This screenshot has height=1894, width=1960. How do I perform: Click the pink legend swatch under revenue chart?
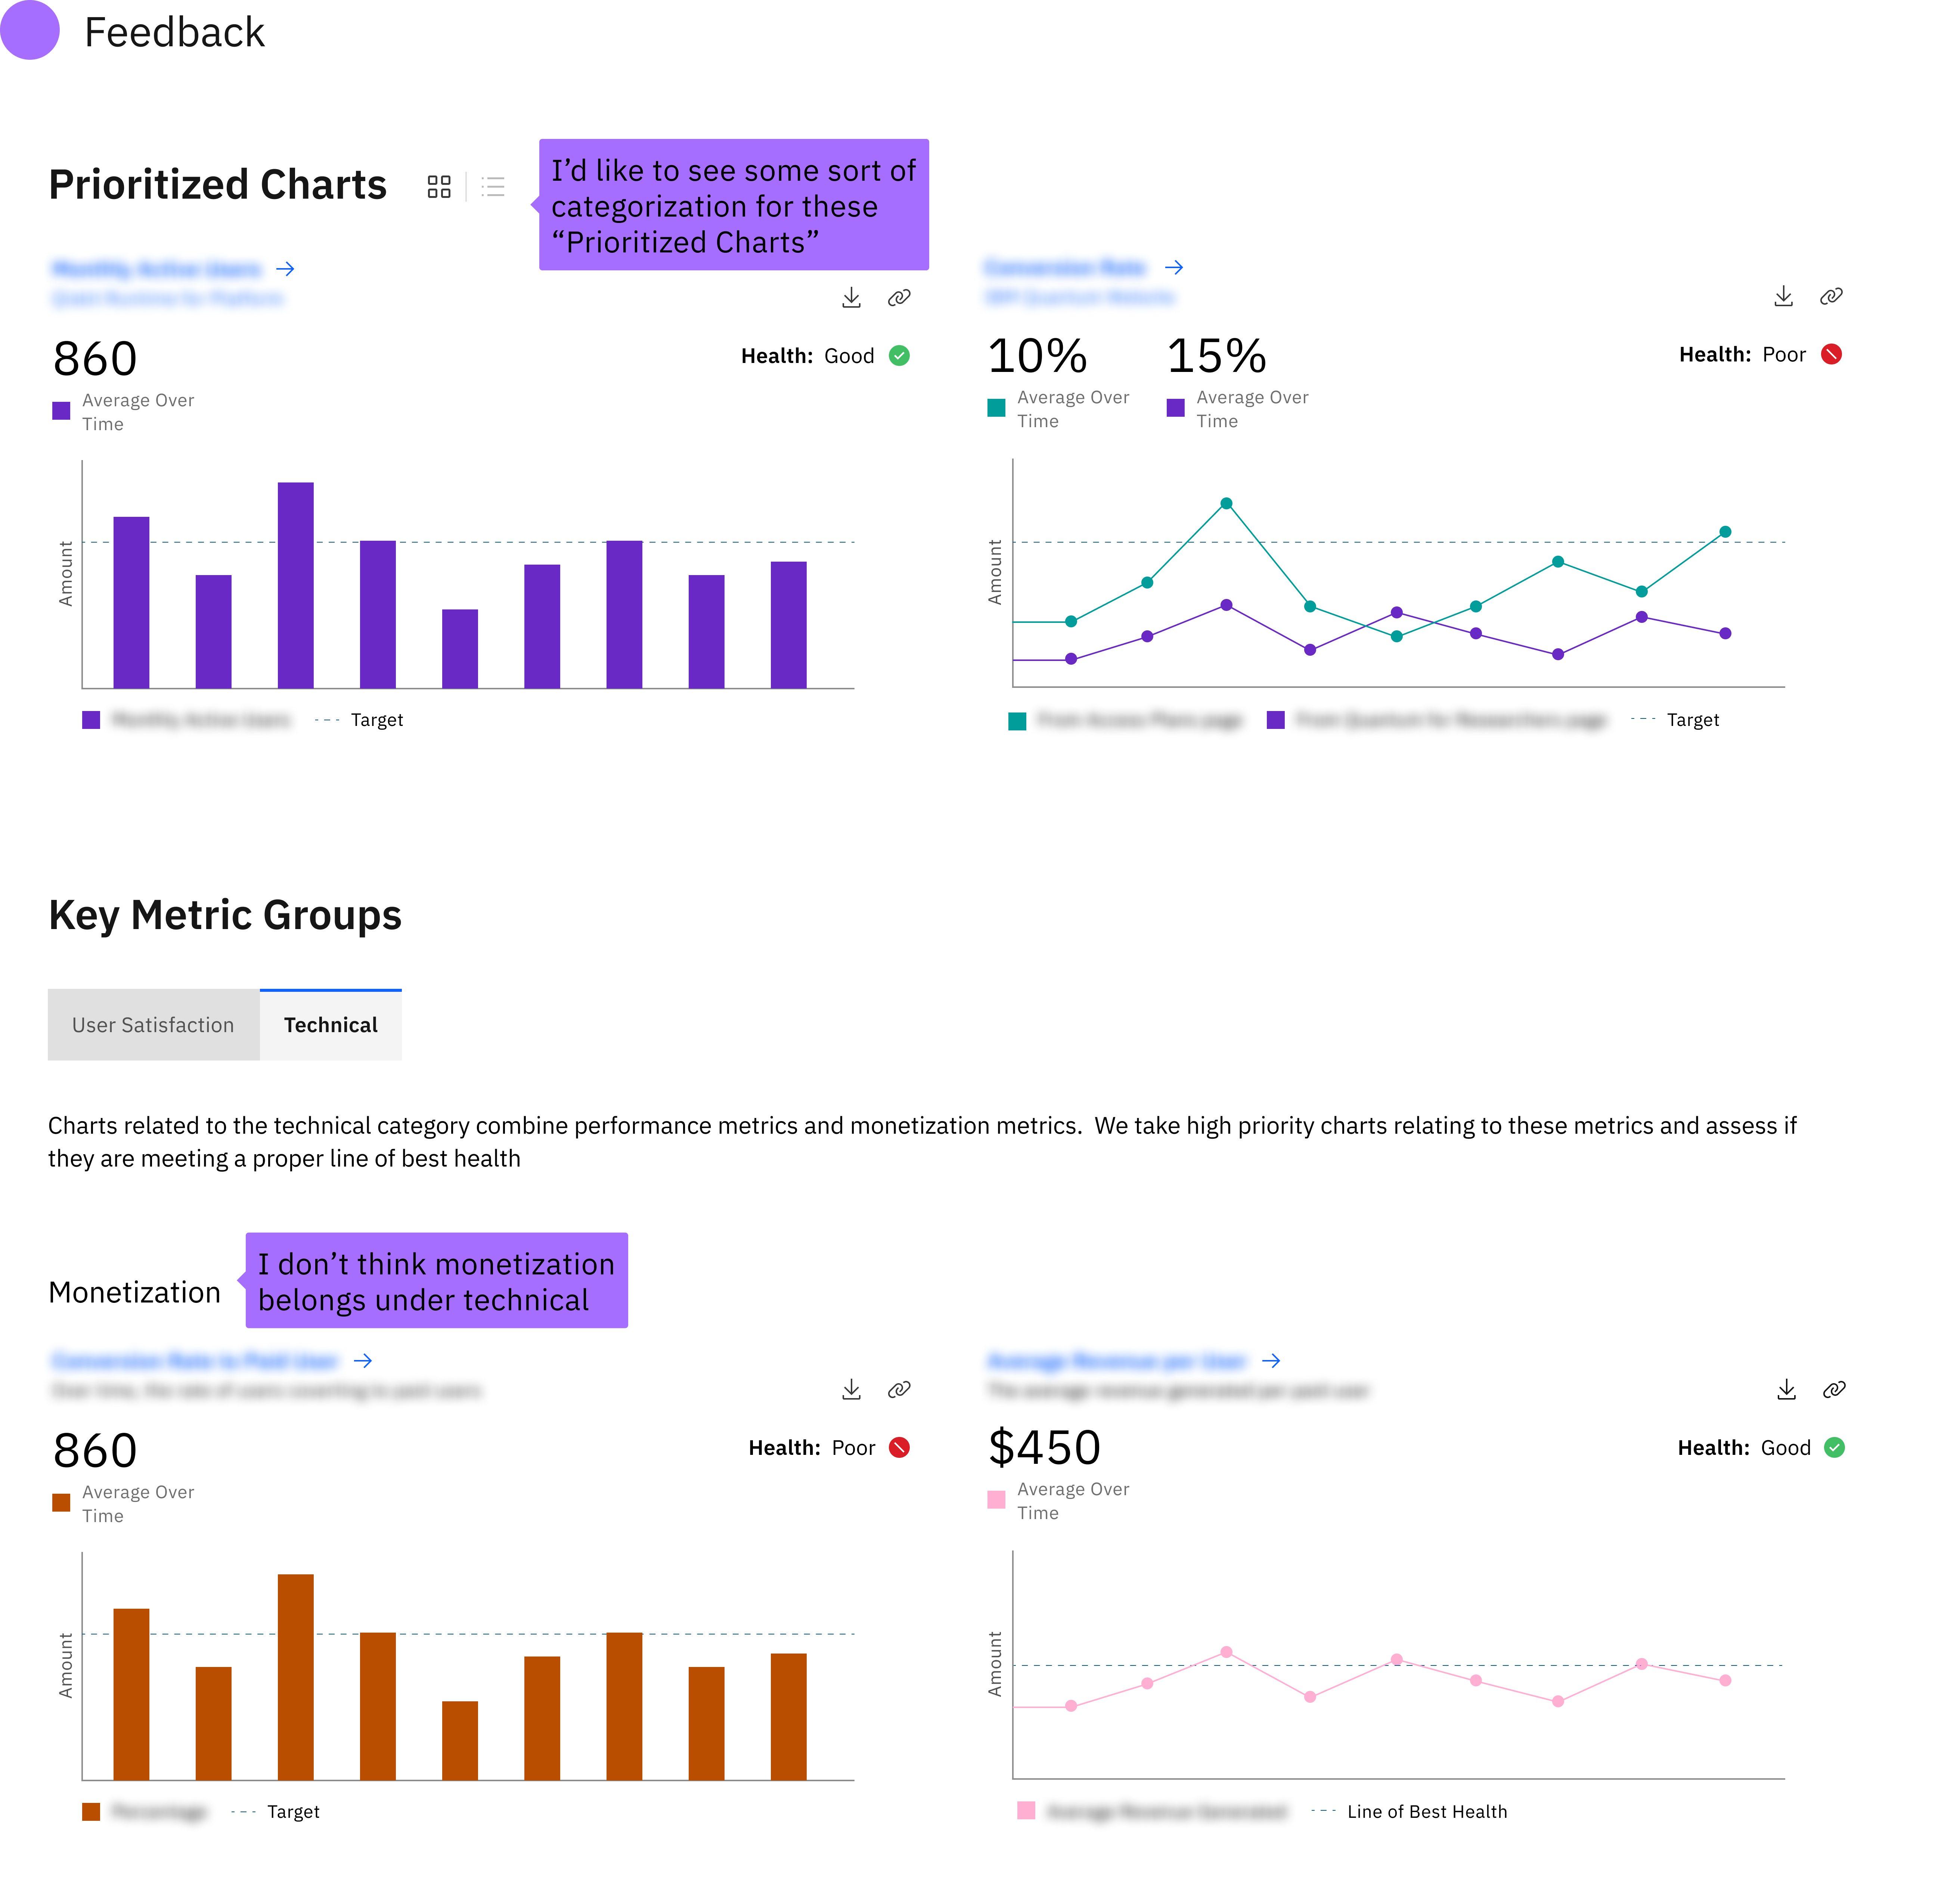click(x=1026, y=1811)
